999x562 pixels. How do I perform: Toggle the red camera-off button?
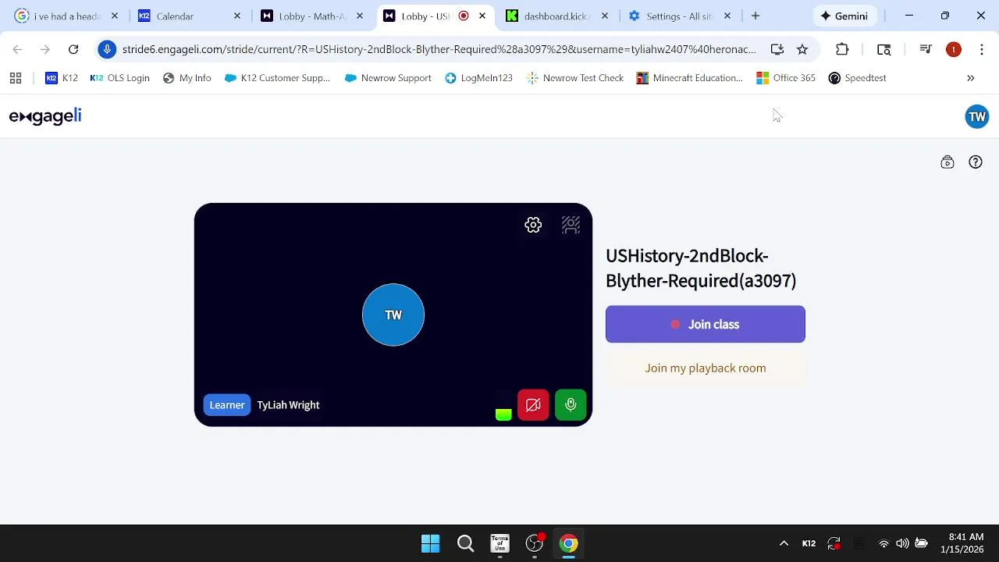[533, 405]
